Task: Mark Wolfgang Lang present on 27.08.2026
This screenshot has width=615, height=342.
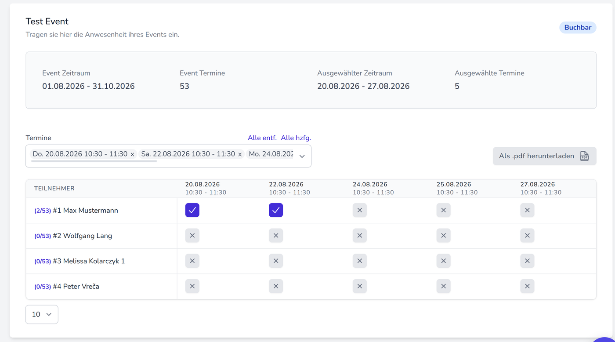Action: pyautogui.click(x=528, y=236)
